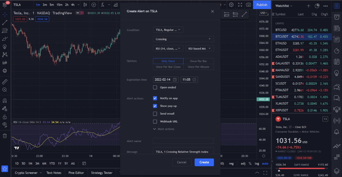Select Once Per Bar trigger option
The height and width of the screenshot is (177, 342).
(198, 61)
